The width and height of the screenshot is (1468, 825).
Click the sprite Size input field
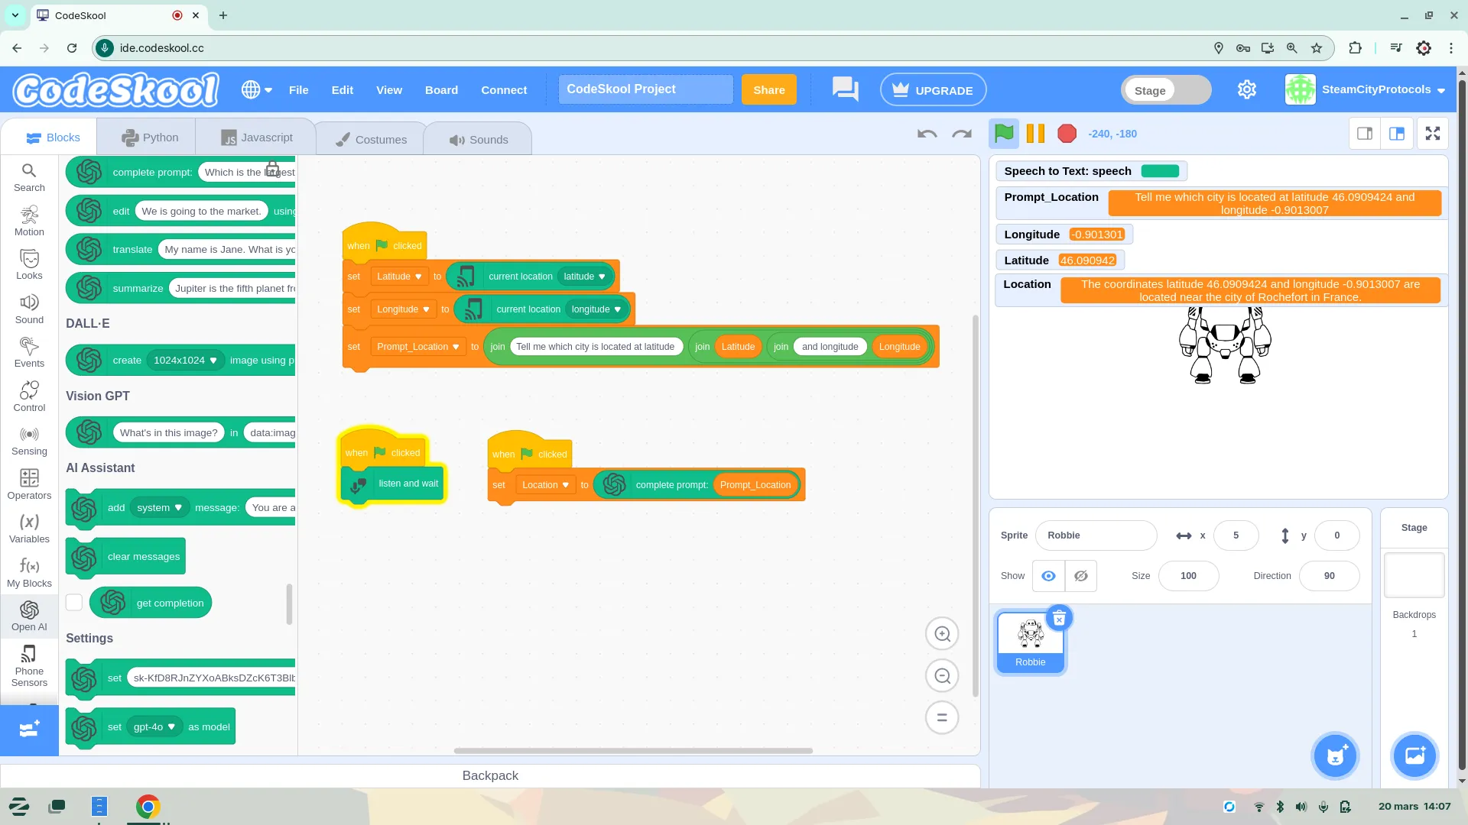pos(1188,576)
